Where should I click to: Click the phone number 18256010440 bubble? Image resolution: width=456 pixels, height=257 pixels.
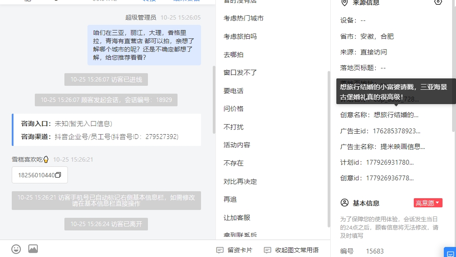coord(40,175)
